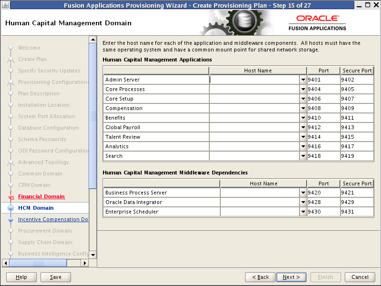Click the Supply Chain Domain step label
The height and width of the screenshot is (286, 381).
pos(45,242)
